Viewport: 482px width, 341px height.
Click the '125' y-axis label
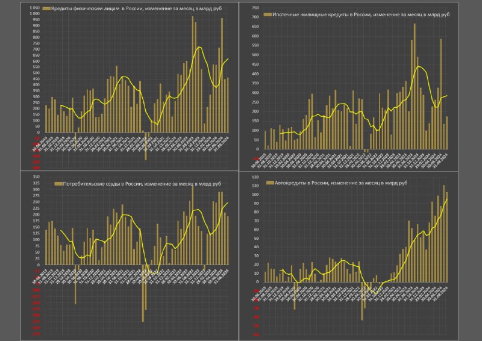click(x=36, y=233)
